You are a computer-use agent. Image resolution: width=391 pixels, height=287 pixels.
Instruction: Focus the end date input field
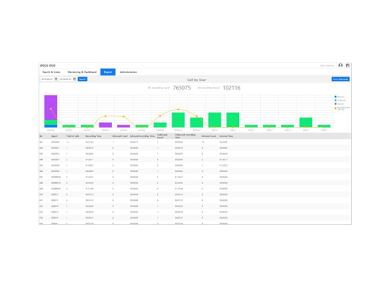coord(65,79)
